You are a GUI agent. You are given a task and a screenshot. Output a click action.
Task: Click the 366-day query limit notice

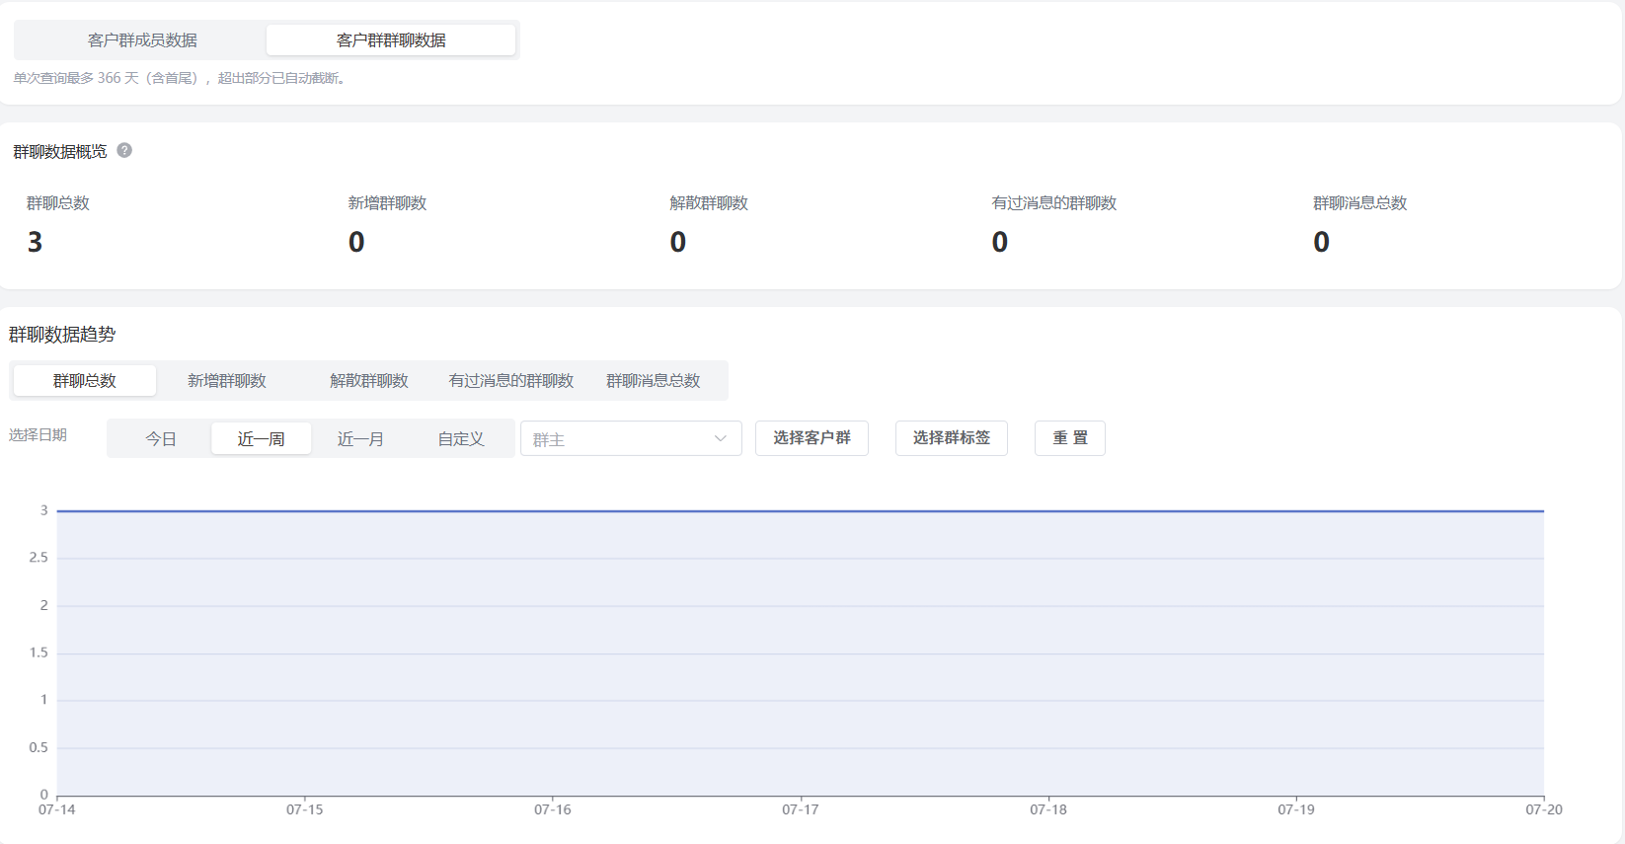point(181,78)
